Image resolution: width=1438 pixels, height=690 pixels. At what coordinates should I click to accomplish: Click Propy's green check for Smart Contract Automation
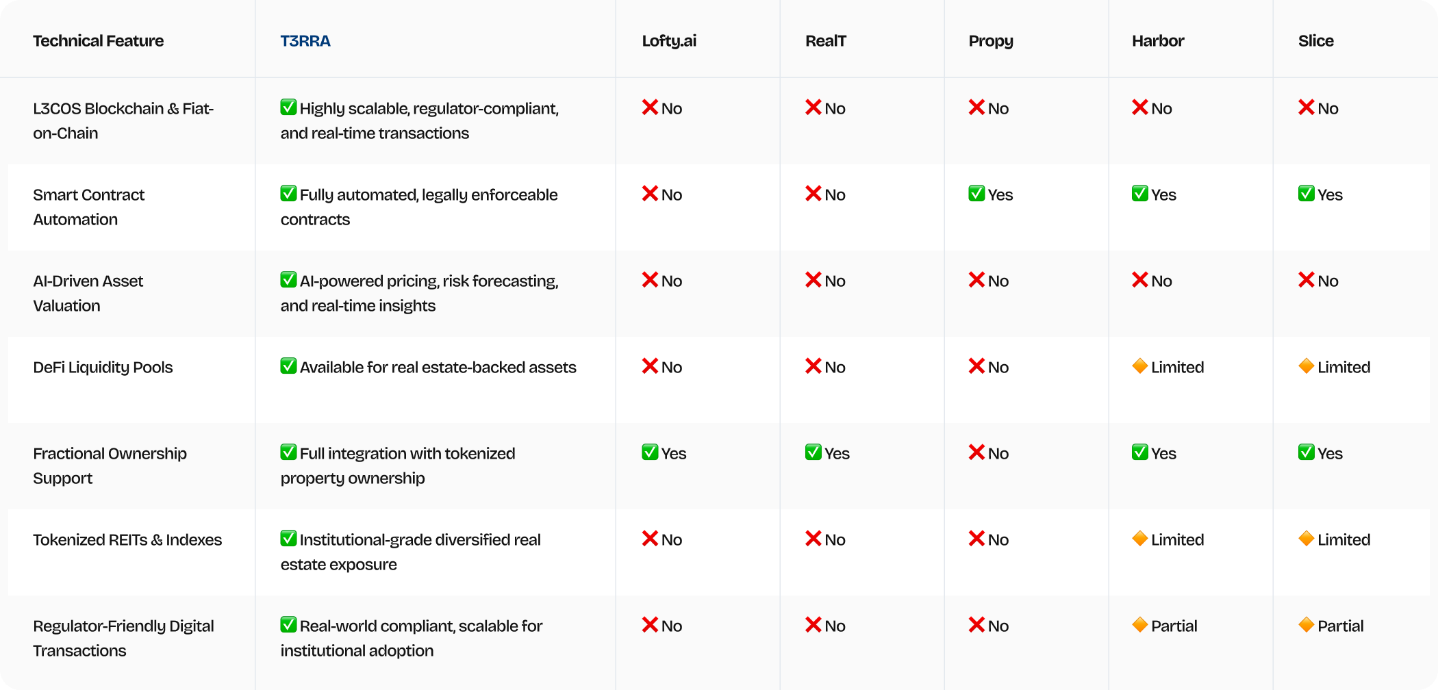pos(976,194)
